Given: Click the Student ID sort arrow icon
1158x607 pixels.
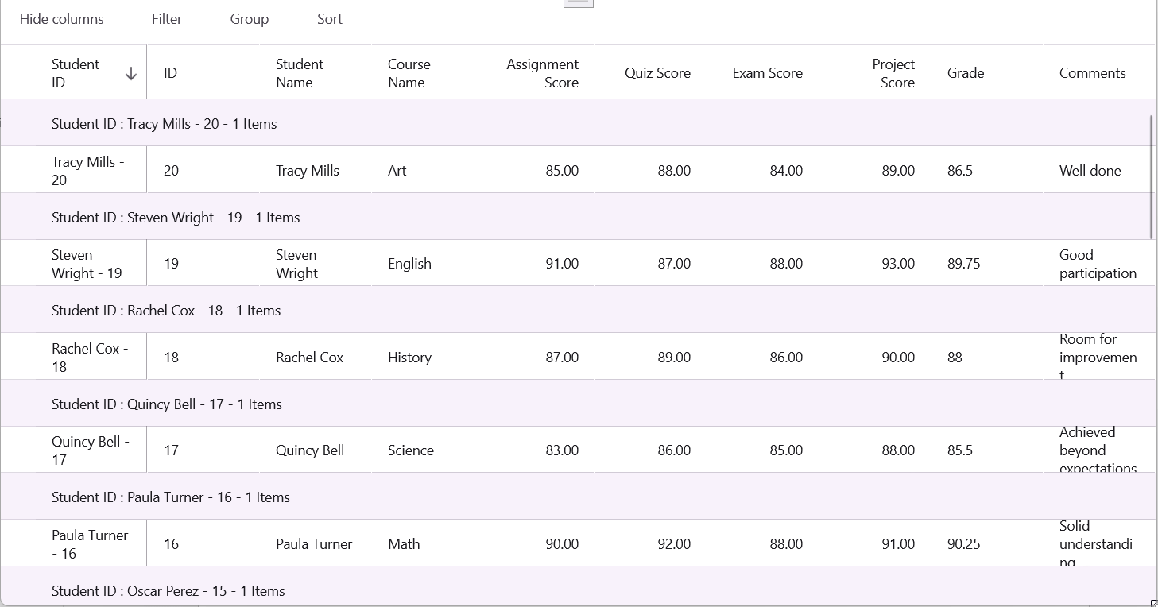Looking at the screenshot, I should pyautogui.click(x=131, y=74).
